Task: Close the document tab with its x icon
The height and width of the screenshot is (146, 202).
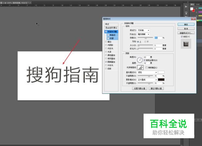Action: coord(30,3)
